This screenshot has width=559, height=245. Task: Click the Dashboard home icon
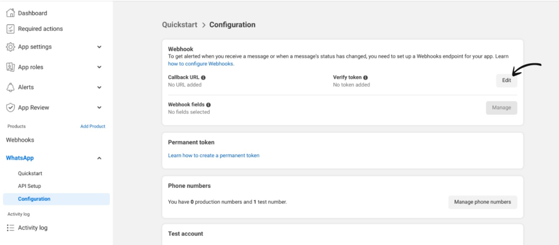(11, 13)
